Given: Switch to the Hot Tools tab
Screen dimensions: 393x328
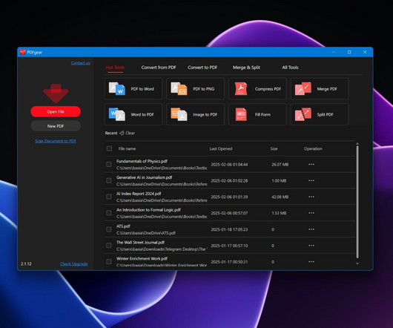Looking at the screenshot, I should click(x=115, y=68).
